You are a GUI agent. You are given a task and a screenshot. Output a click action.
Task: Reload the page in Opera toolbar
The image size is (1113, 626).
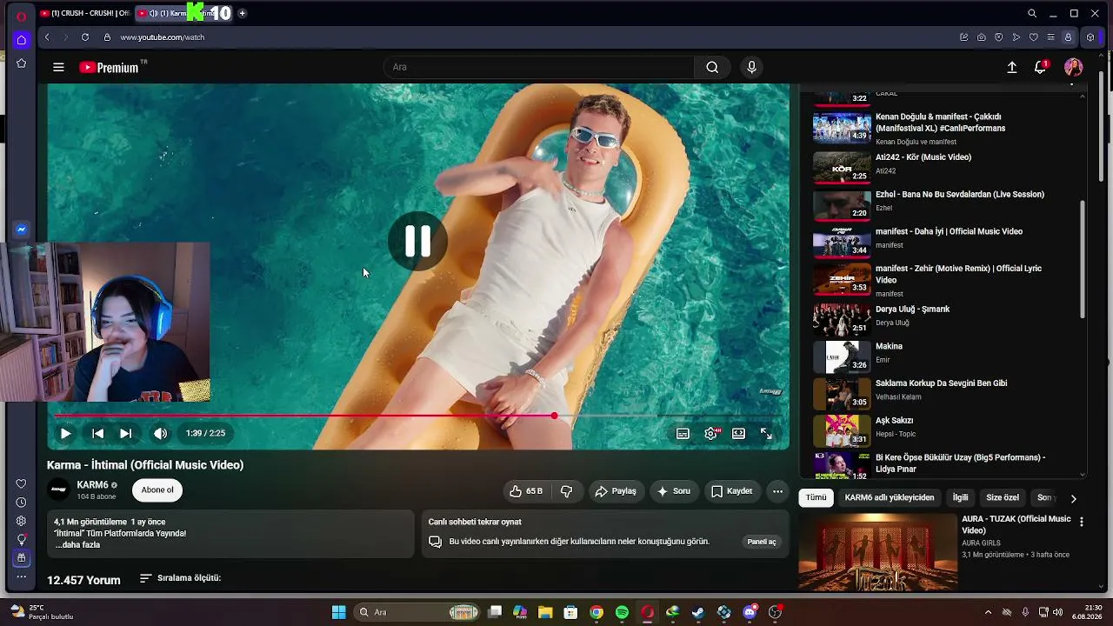tap(85, 37)
